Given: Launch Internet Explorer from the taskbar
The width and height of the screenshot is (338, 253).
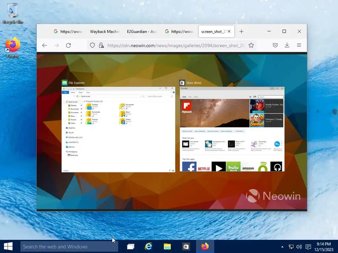Looking at the screenshot, I should click(x=149, y=246).
